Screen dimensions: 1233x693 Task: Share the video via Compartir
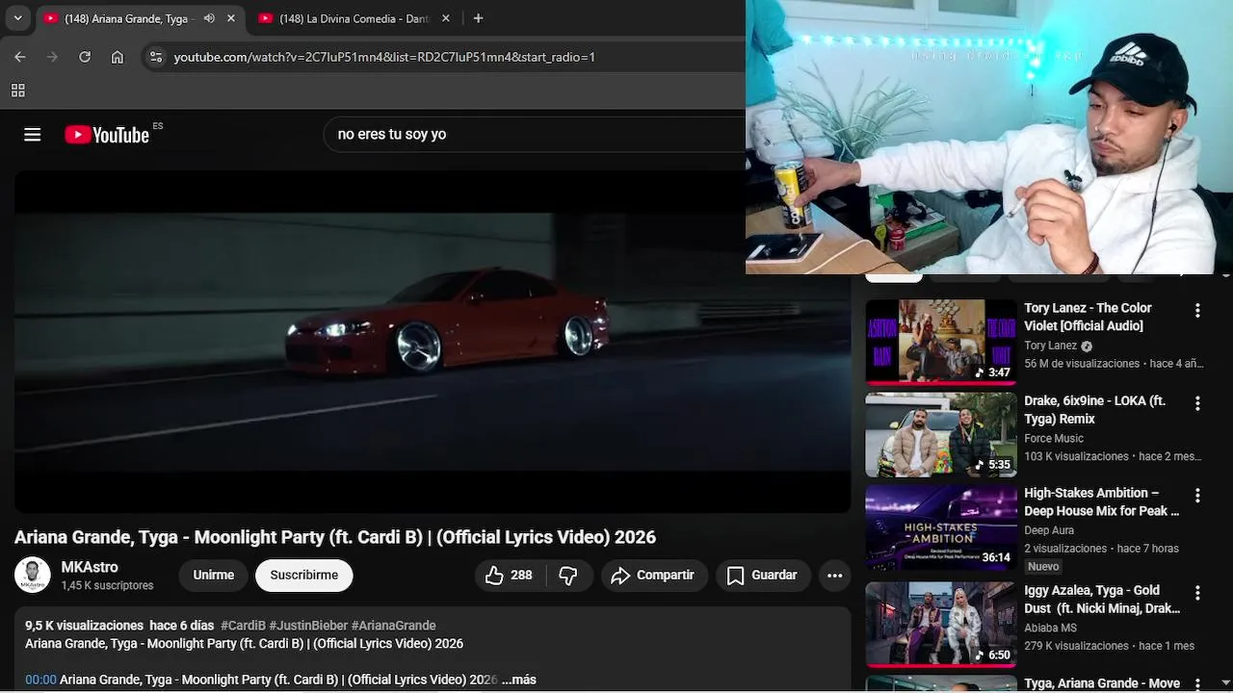654,576
